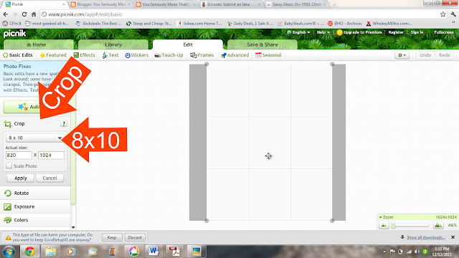Click the Auto-fix button
This screenshot has height=258, width=459.
pos(22,107)
